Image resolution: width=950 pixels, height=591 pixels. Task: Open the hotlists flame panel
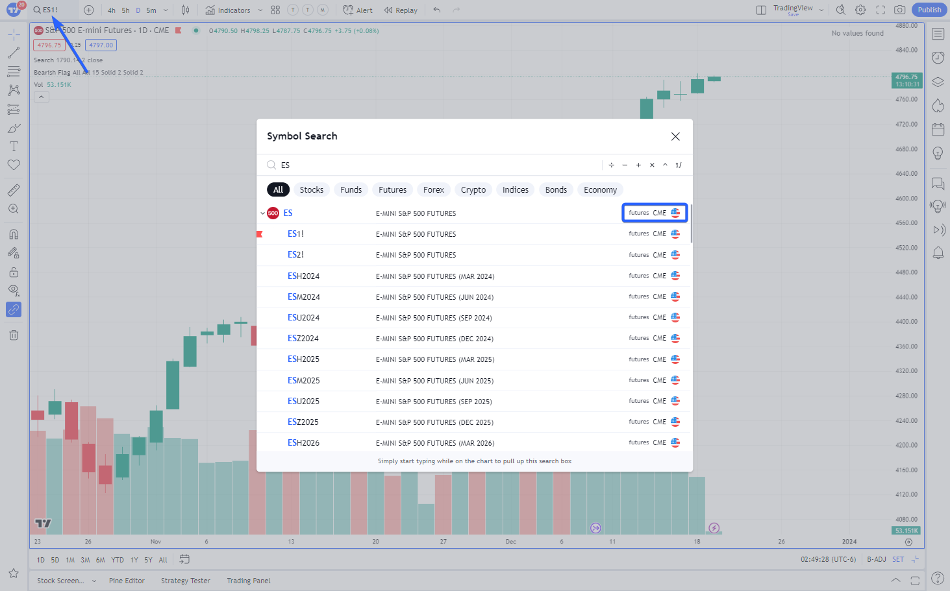coord(938,106)
